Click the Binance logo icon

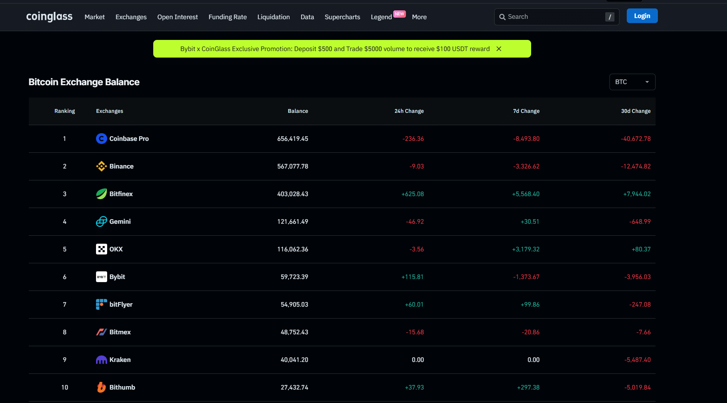pyautogui.click(x=101, y=166)
